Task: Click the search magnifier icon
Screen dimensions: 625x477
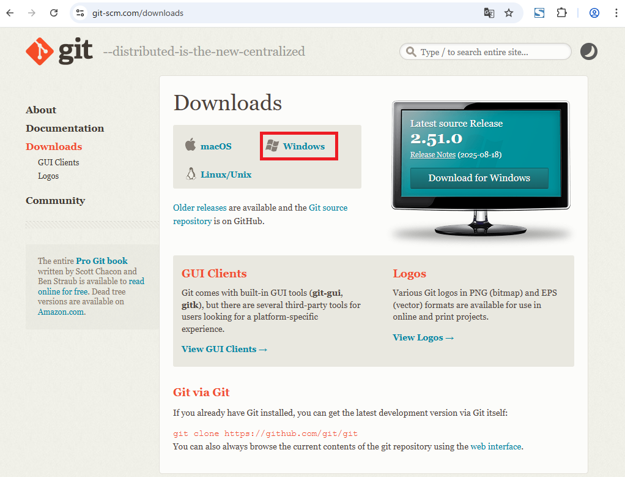Action: point(411,51)
